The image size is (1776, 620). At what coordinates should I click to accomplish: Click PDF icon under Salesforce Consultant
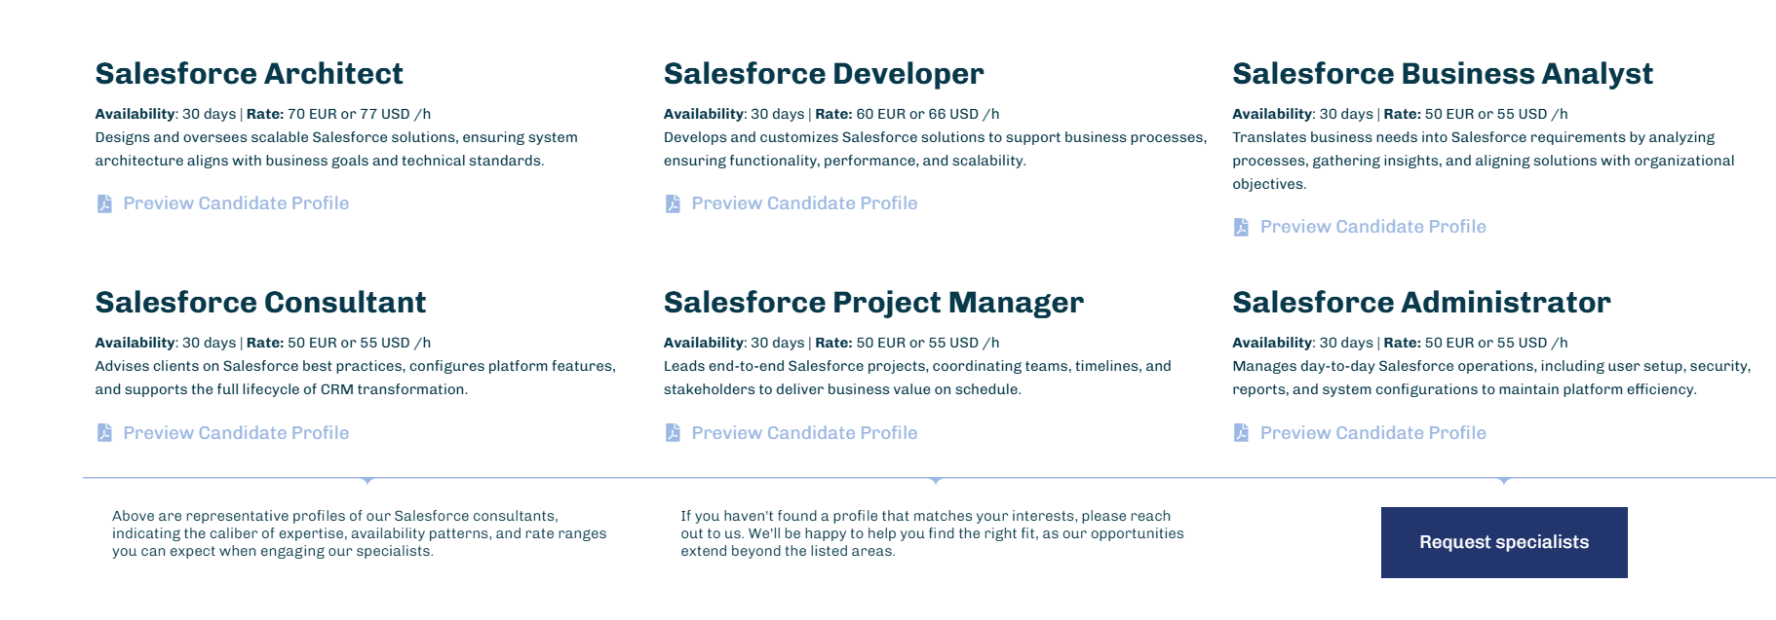pos(104,432)
